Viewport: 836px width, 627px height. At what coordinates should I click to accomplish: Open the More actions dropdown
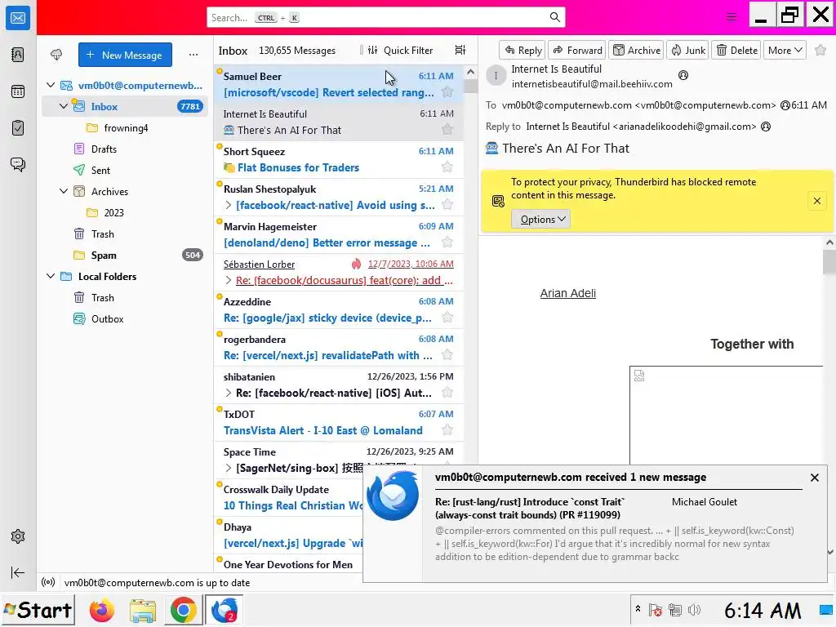(785, 50)
